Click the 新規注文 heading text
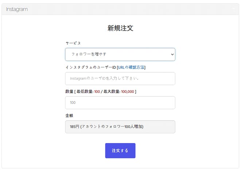This screenshot has width=241, height=172. click(x=120, y=28)
